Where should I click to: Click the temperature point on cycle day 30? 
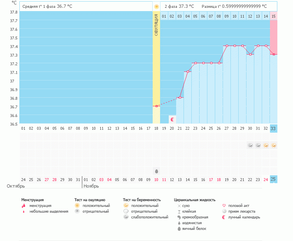(250, 54)
